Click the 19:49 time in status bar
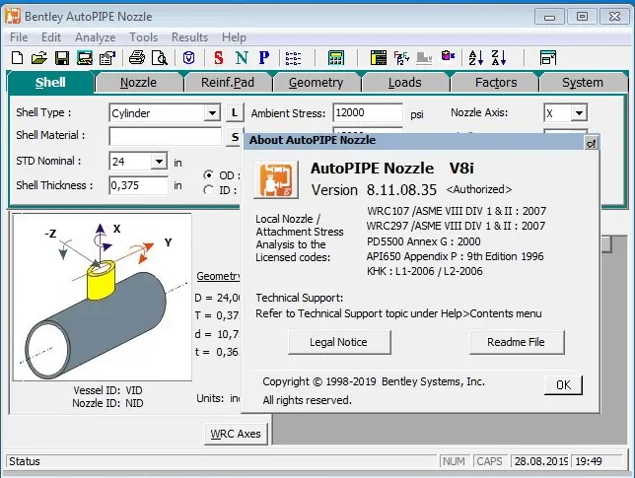 pyautogui.click(x=589, y=461)
